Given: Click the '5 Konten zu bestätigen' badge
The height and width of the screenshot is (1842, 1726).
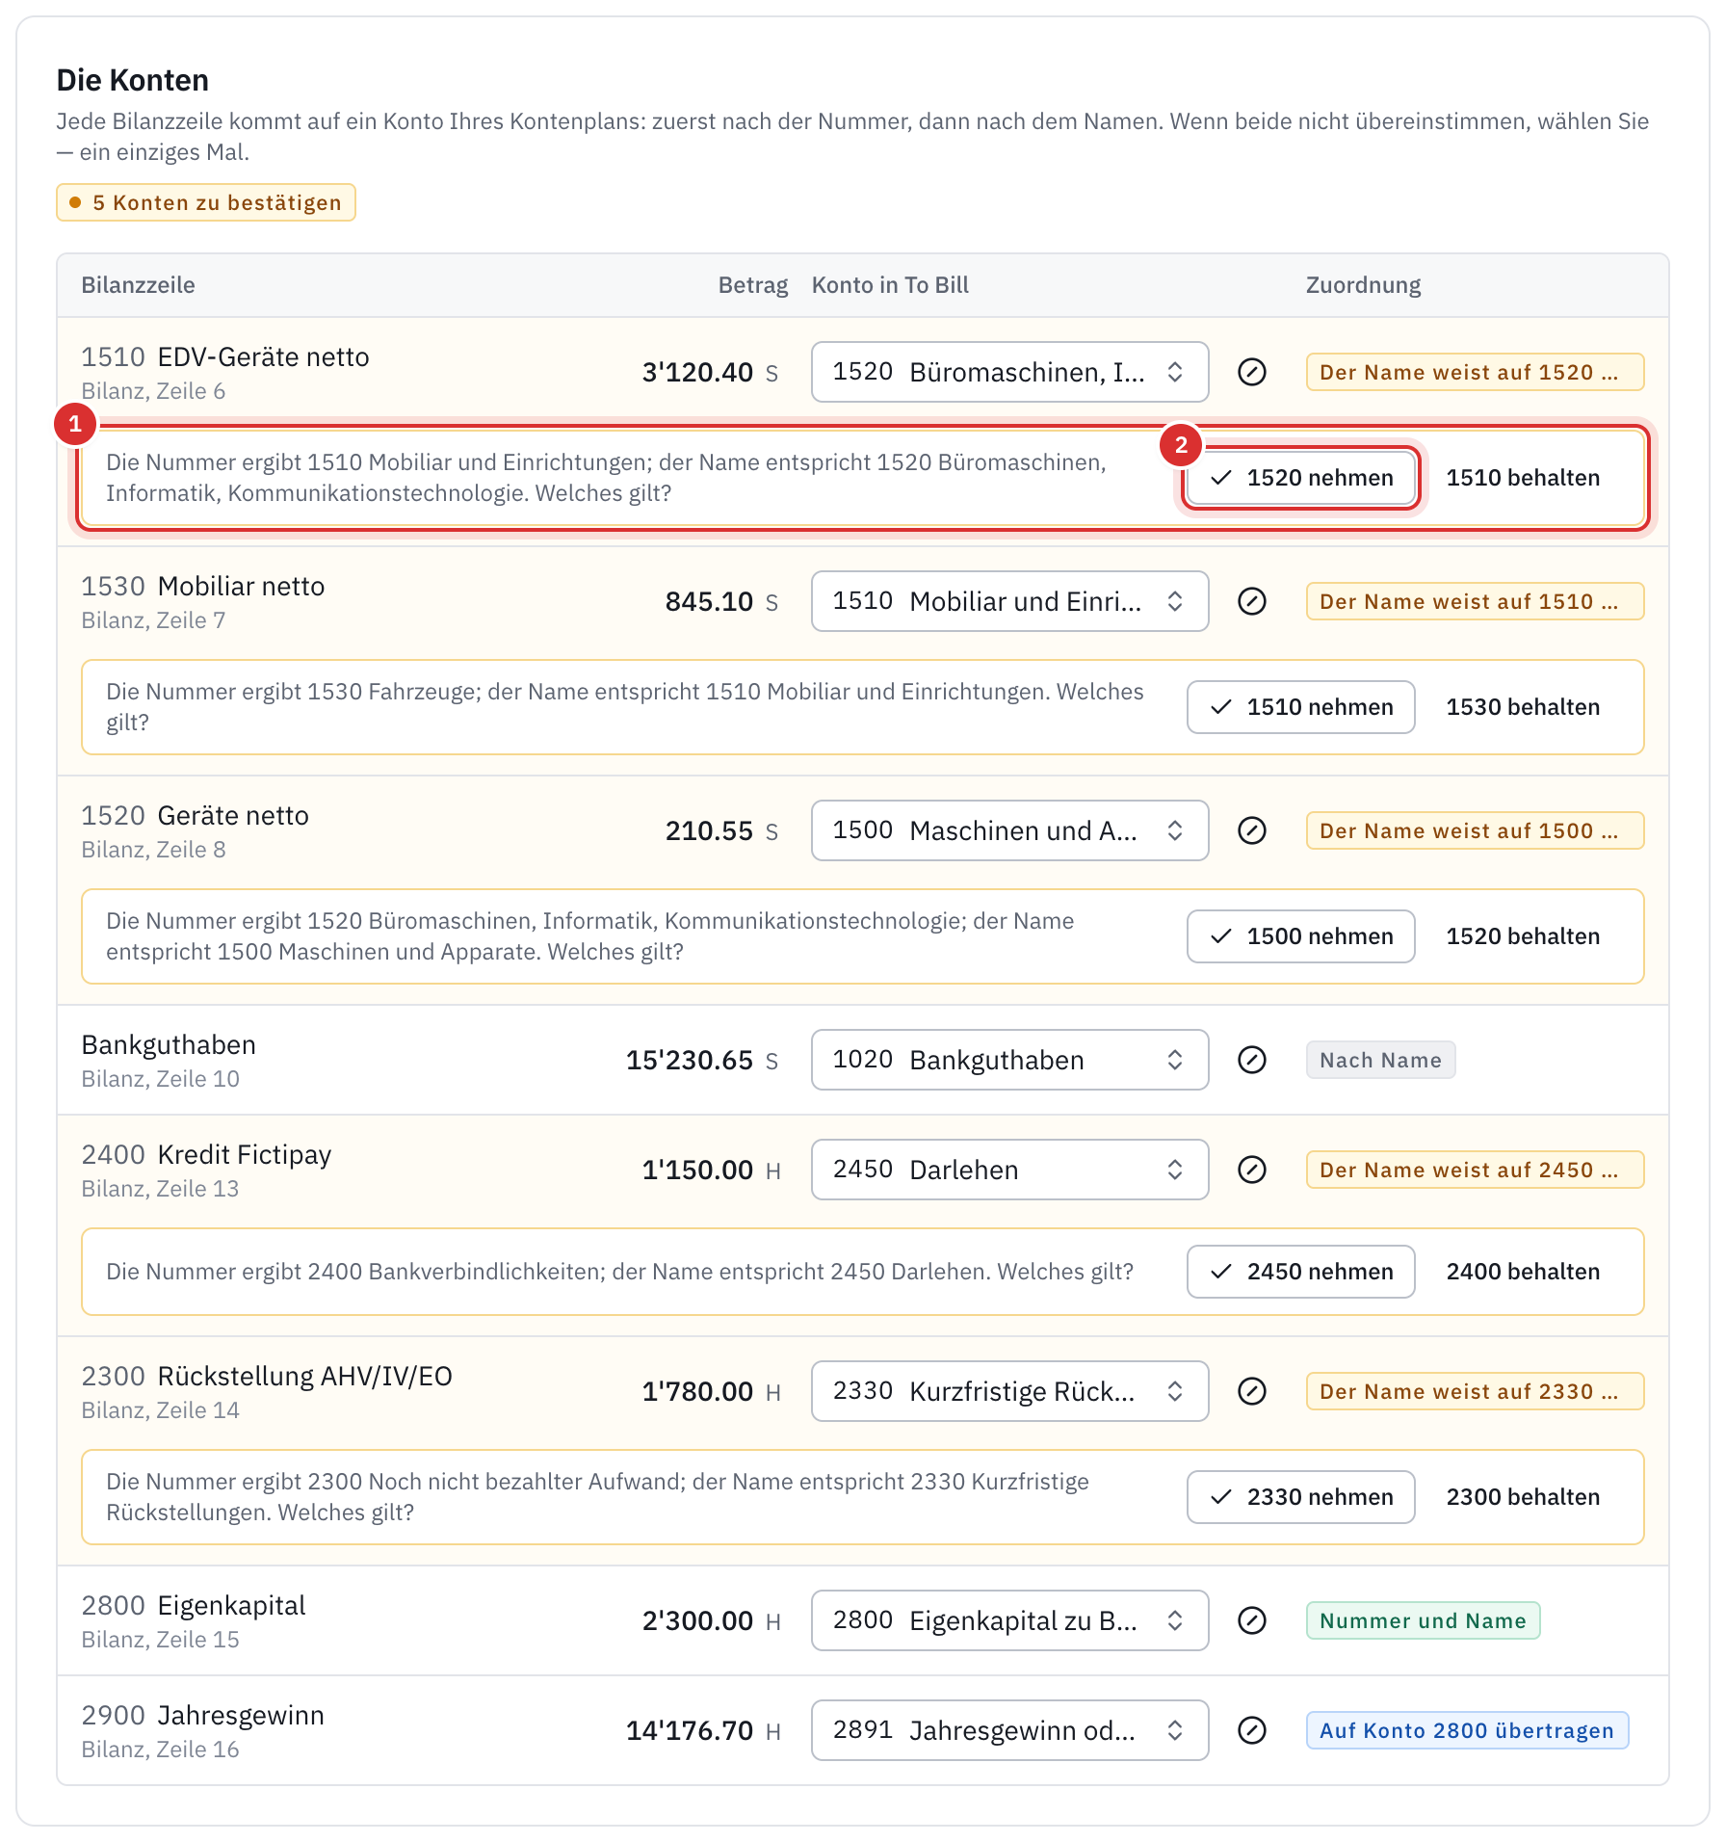Looking at the screenshot, I should coord(206,202).
